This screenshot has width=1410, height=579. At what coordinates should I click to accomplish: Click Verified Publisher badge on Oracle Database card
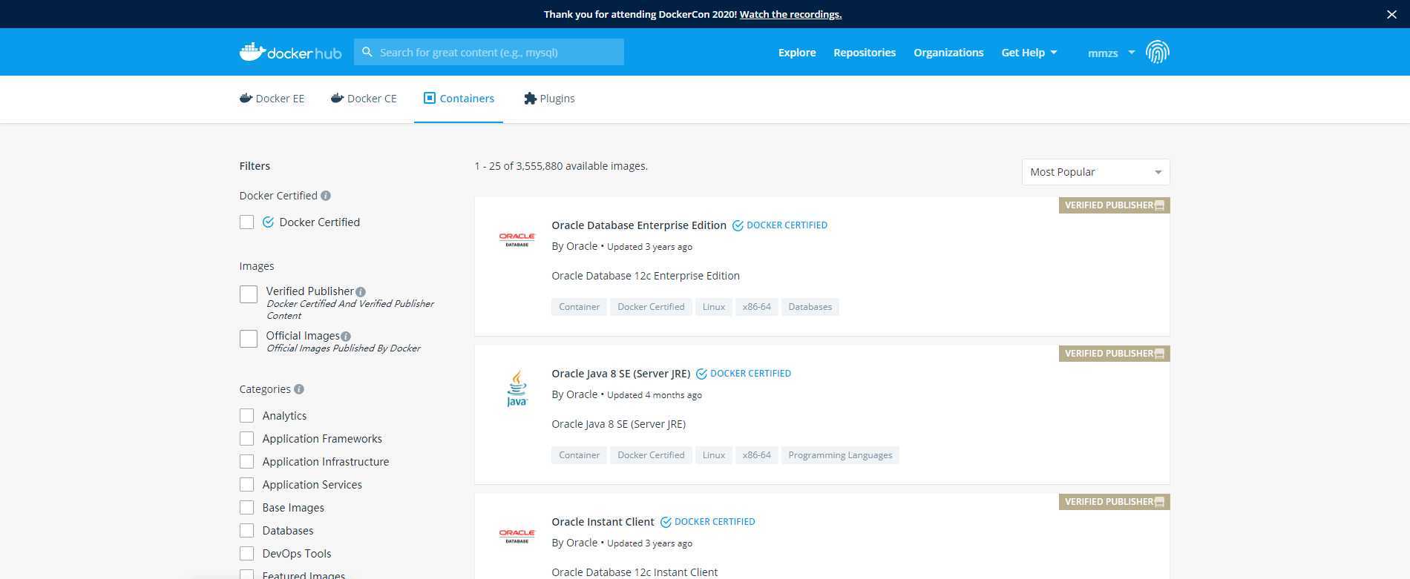click(x=1114, y=205)
